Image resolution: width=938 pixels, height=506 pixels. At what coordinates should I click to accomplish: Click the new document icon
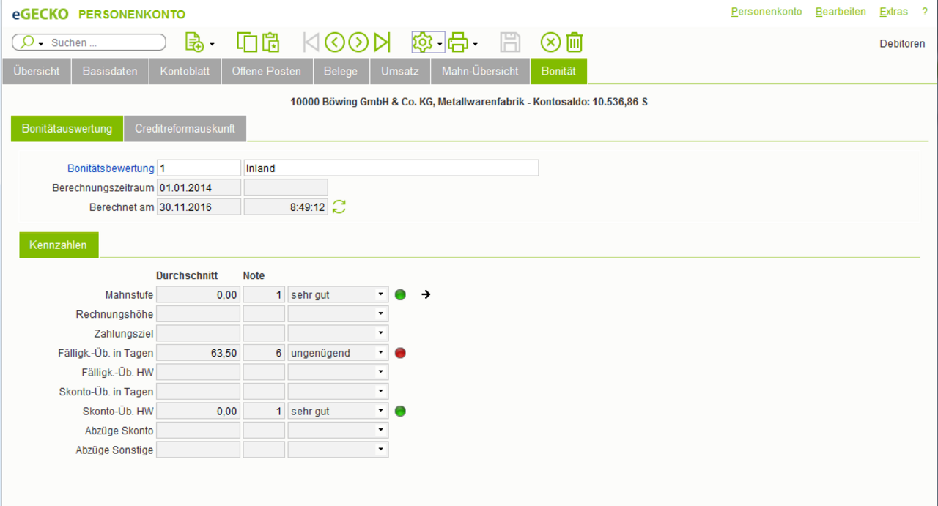194,42
